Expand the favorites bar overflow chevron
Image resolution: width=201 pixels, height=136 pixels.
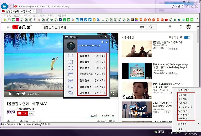tap(198, 18)
